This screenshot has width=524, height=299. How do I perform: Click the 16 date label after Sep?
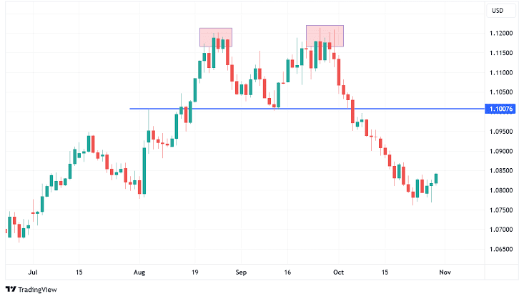tap(287, 273)
